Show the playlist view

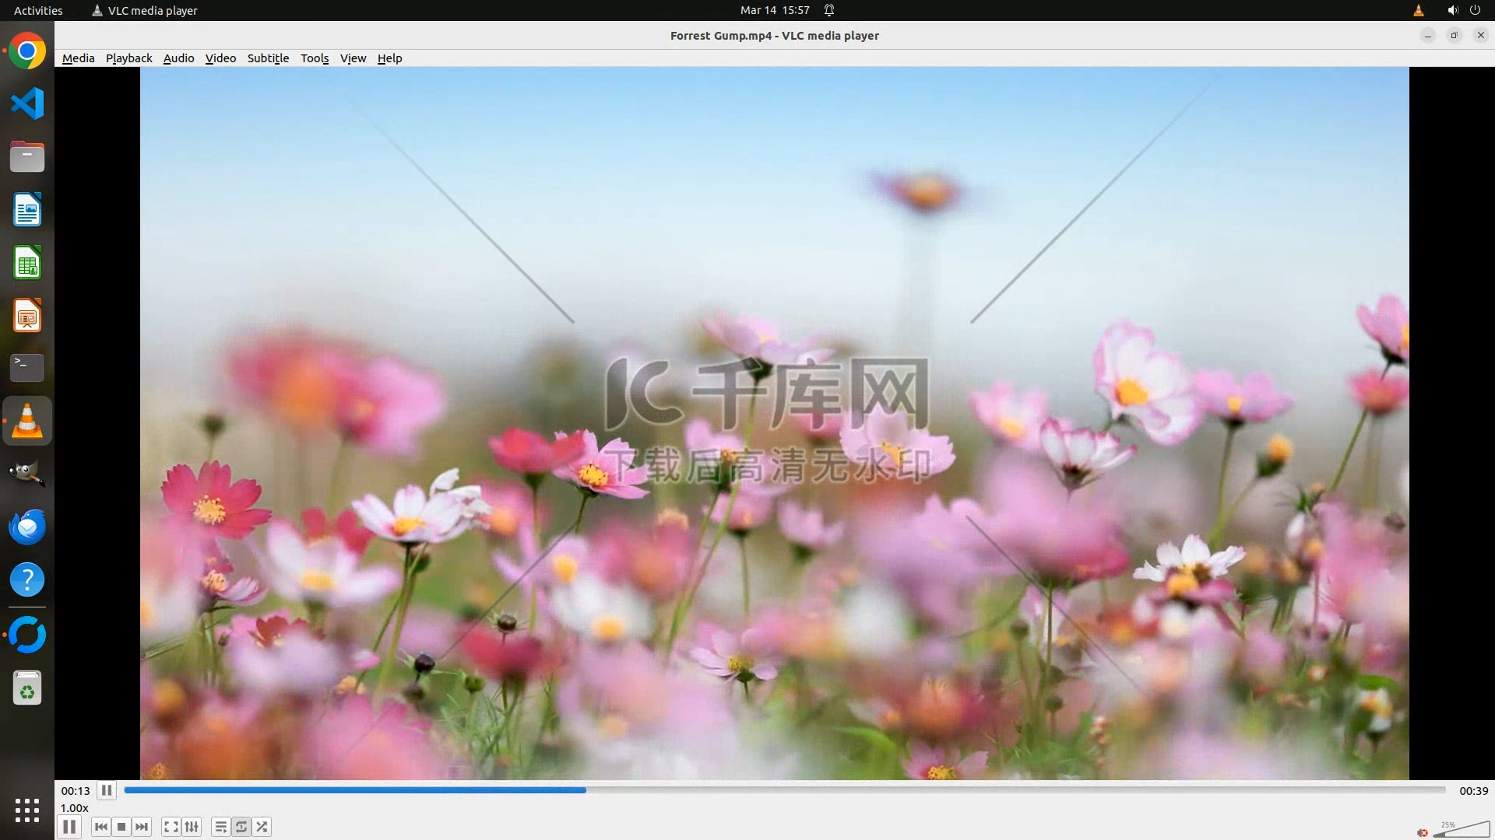[221, 827]
